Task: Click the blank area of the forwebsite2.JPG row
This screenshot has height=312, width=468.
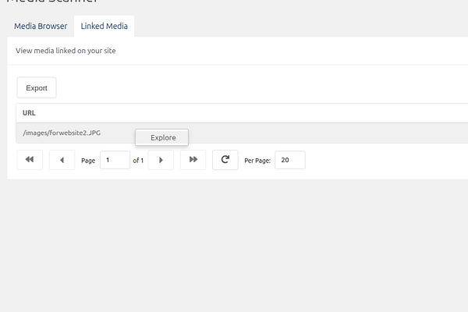Action: [328, 133]
